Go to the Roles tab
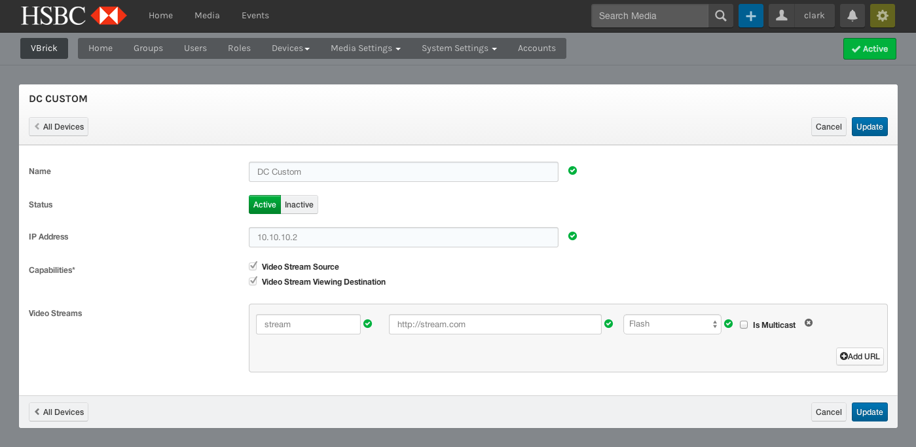The width and height of the screenshot is (916, 447). click(x=239, y=48)
